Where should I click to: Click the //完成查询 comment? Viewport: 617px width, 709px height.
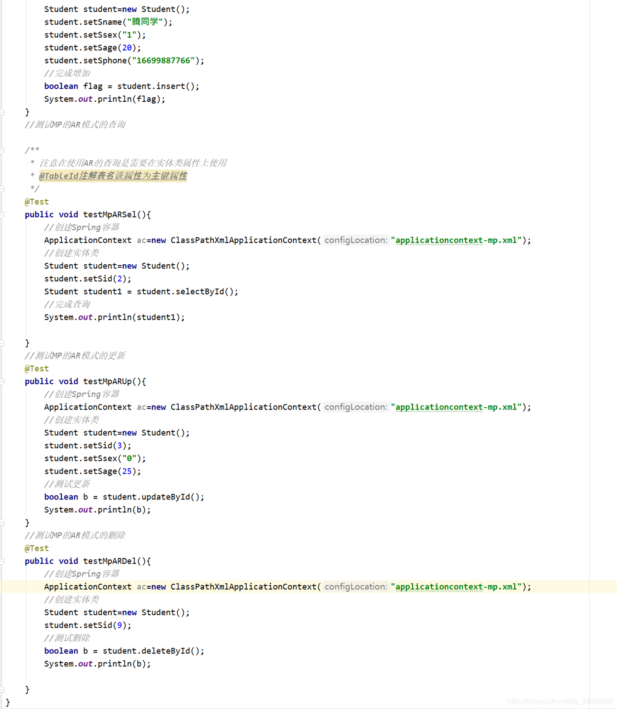click(x=67, y=304)
